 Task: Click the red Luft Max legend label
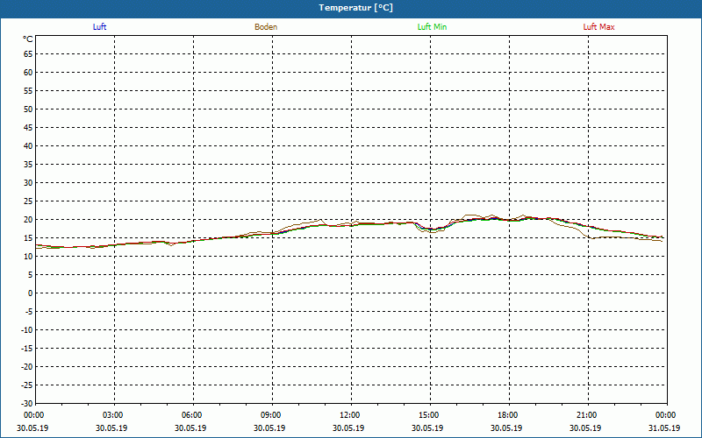(x=598, y=27)
